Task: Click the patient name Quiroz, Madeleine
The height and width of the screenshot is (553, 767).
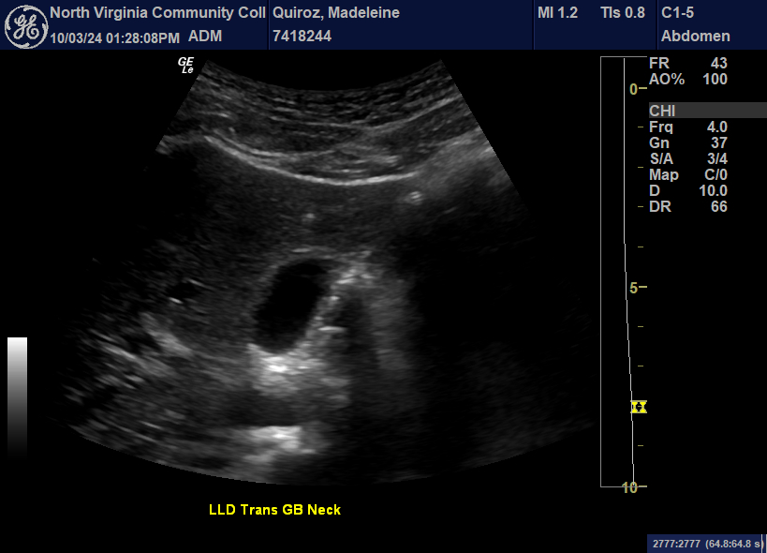Action: [x=335, y=13]
